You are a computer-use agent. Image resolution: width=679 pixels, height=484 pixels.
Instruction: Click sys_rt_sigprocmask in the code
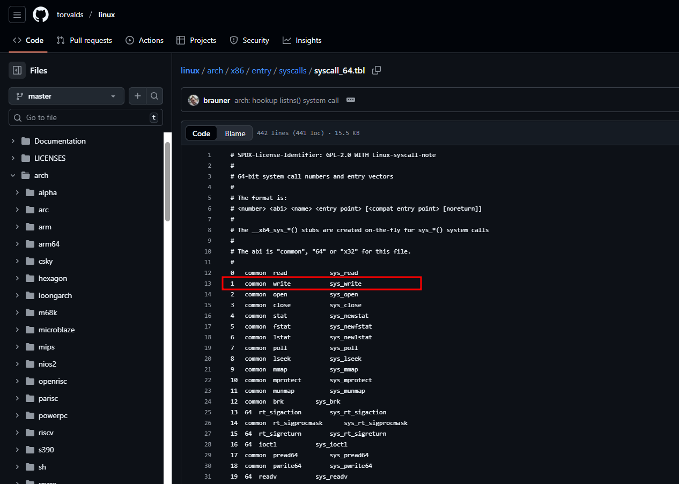pyautogui.click(x=375, y=423)
